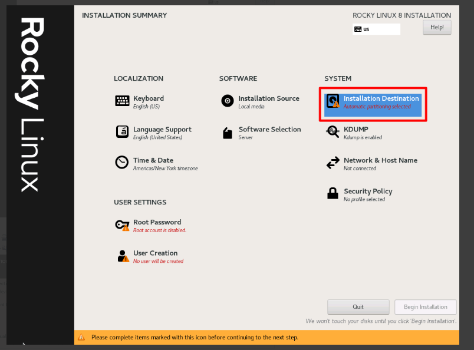Click the User Creation person icon
The image size is (474, 350).
click(123, 256)
